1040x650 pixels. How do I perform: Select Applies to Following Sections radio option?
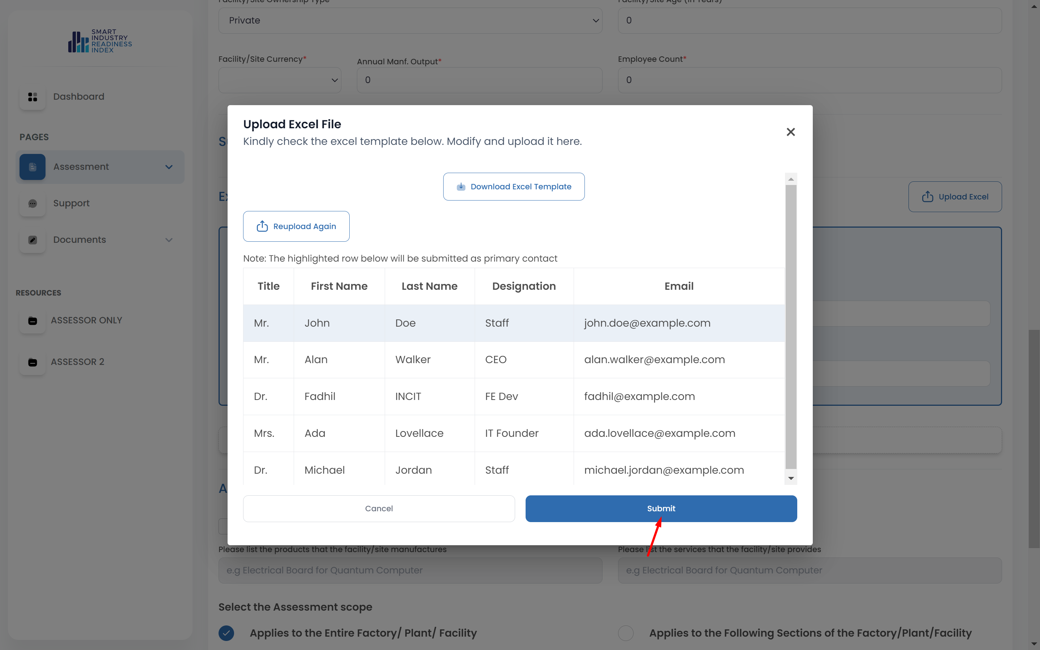(626, 633)
